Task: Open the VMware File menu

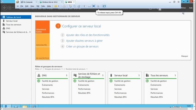Action: pyautogui.click(x=22, y=6)
